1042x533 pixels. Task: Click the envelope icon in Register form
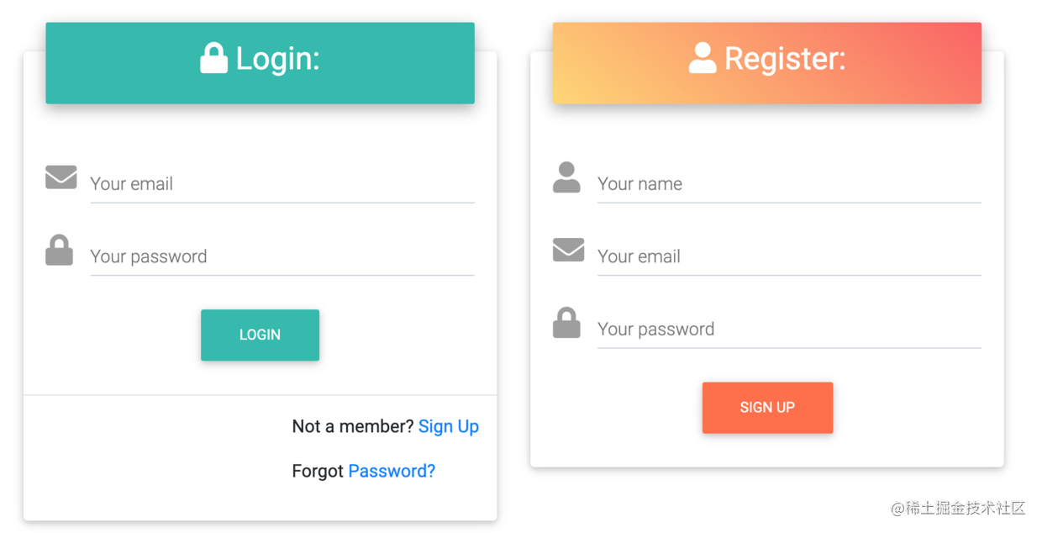point(568,250)
